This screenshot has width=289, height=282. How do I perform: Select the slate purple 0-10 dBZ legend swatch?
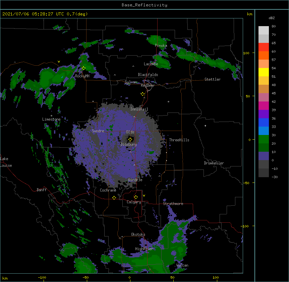(264, 156)
